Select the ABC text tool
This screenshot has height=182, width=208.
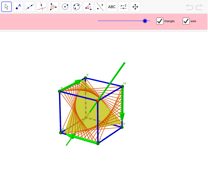click(x=112, y=6)
